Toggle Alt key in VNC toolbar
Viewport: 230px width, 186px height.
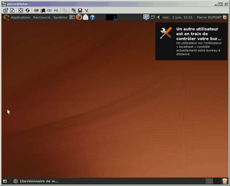[56, 11]
